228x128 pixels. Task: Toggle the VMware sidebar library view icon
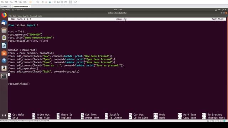pyautogui.click(x=55, y=2)
